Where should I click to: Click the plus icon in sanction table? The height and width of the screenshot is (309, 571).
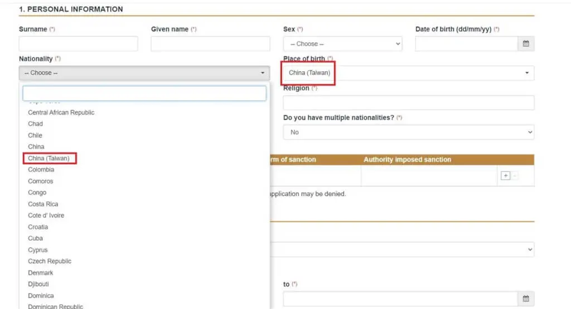pos(505,176)
